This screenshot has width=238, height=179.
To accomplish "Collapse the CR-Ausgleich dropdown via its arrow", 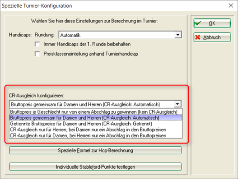I will pyautogui.click(x=177, y=104).
